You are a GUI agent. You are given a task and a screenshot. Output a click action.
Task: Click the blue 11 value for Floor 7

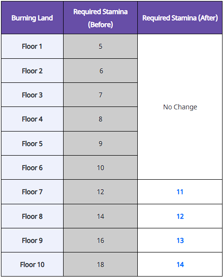click(x=180, y=192)
